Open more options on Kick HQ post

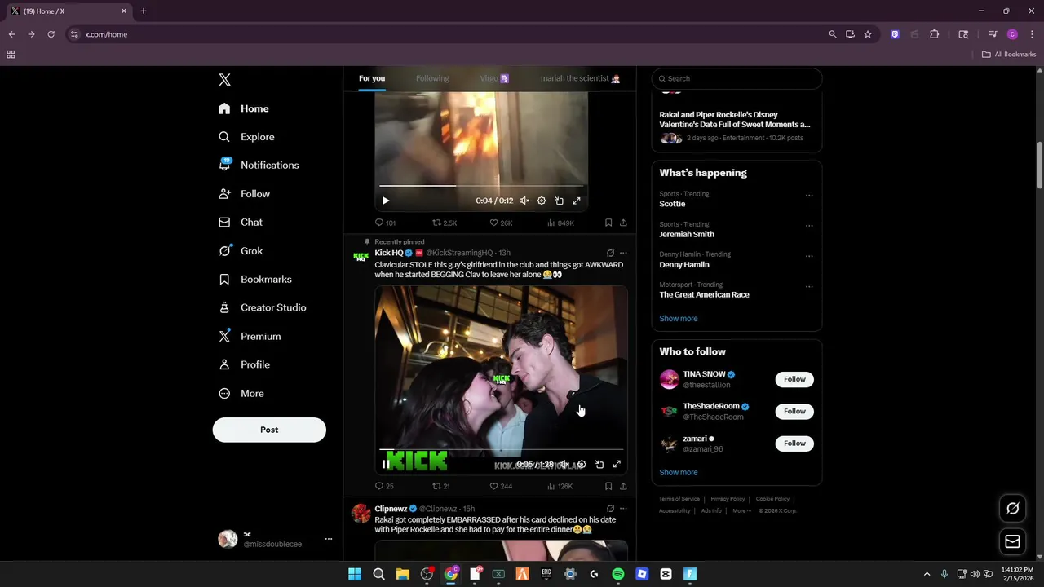tap(623, 253)
